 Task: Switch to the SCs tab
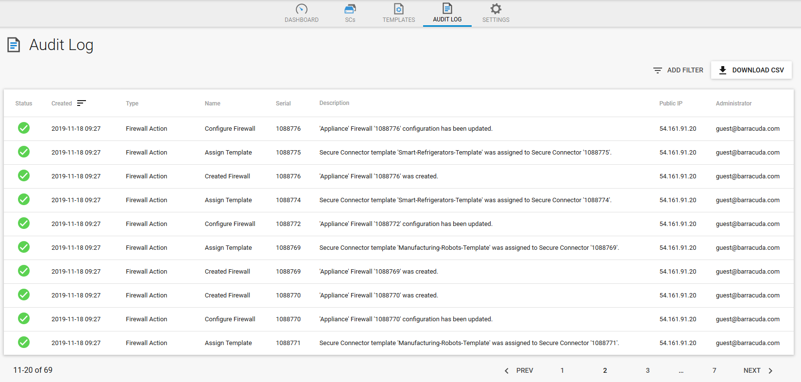pos(350,14)
